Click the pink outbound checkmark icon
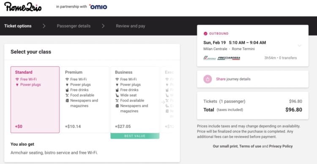 (205, 33)
